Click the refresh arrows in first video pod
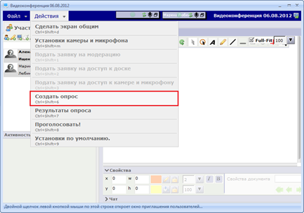The height and width of the screenshot is (213, 304). 144,15
